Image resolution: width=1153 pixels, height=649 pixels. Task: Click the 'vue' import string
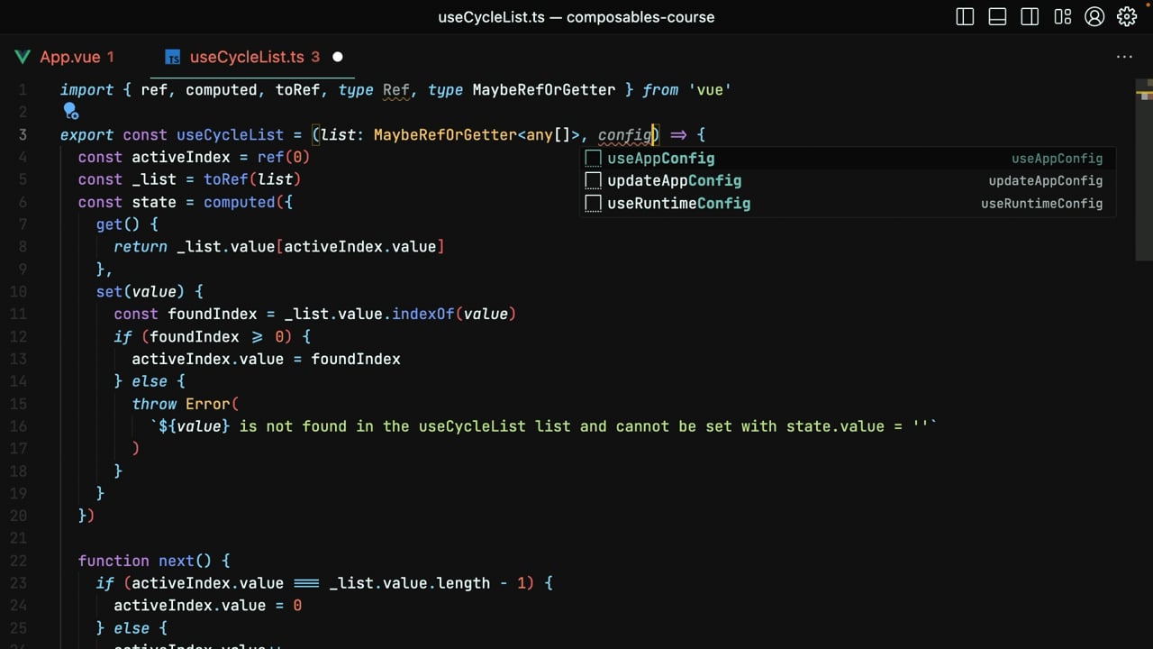[710, 90]
